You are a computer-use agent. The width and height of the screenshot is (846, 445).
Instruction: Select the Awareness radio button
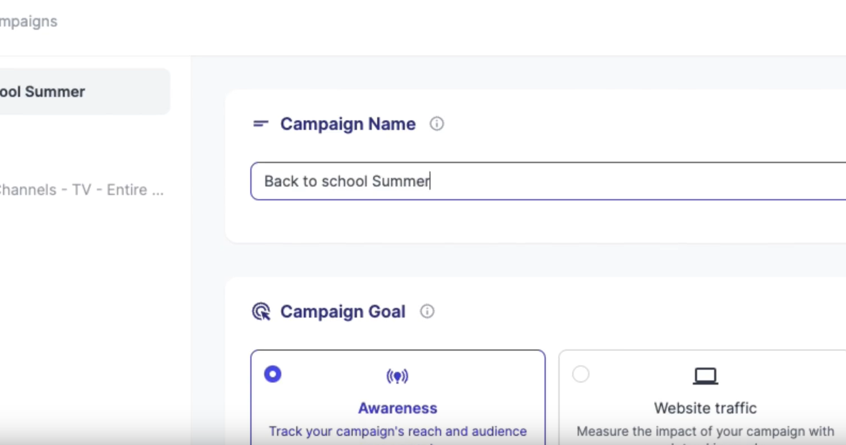pos(273,374)
